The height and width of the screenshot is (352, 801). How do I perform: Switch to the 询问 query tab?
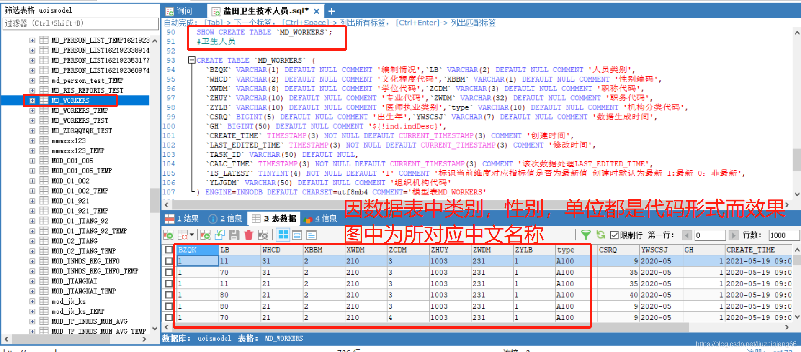[x=179, y=11]
